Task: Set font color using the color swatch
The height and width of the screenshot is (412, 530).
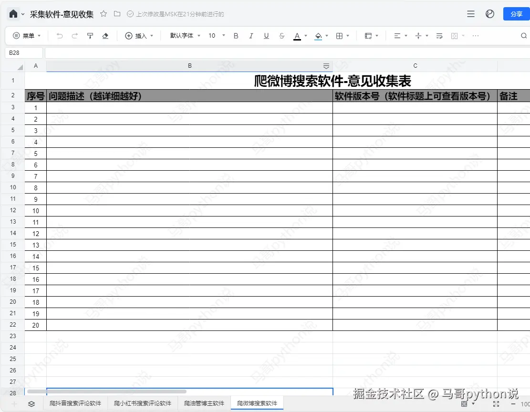Action: pos(297,35)
